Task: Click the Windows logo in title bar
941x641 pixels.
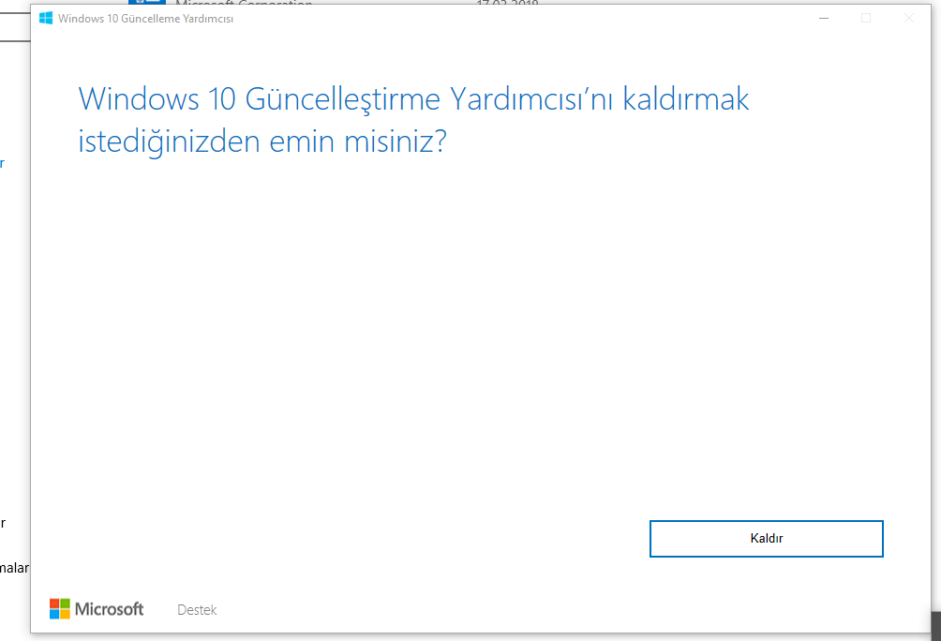Action: pyautogui.click(x=45, y=18)
